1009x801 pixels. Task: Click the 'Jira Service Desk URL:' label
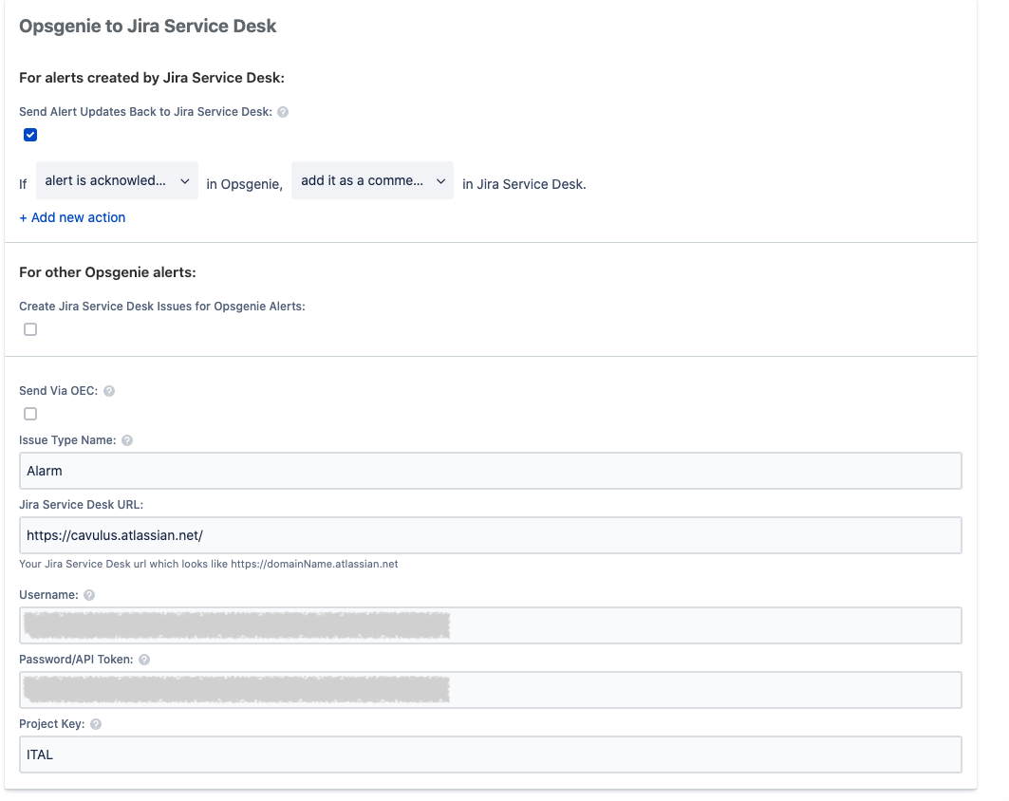[x=81, y=505]
